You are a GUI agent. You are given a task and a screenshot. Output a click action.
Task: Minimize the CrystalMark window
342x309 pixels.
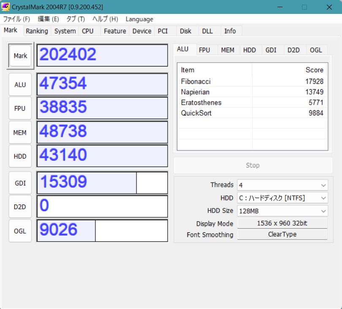[x=280, y=7]
